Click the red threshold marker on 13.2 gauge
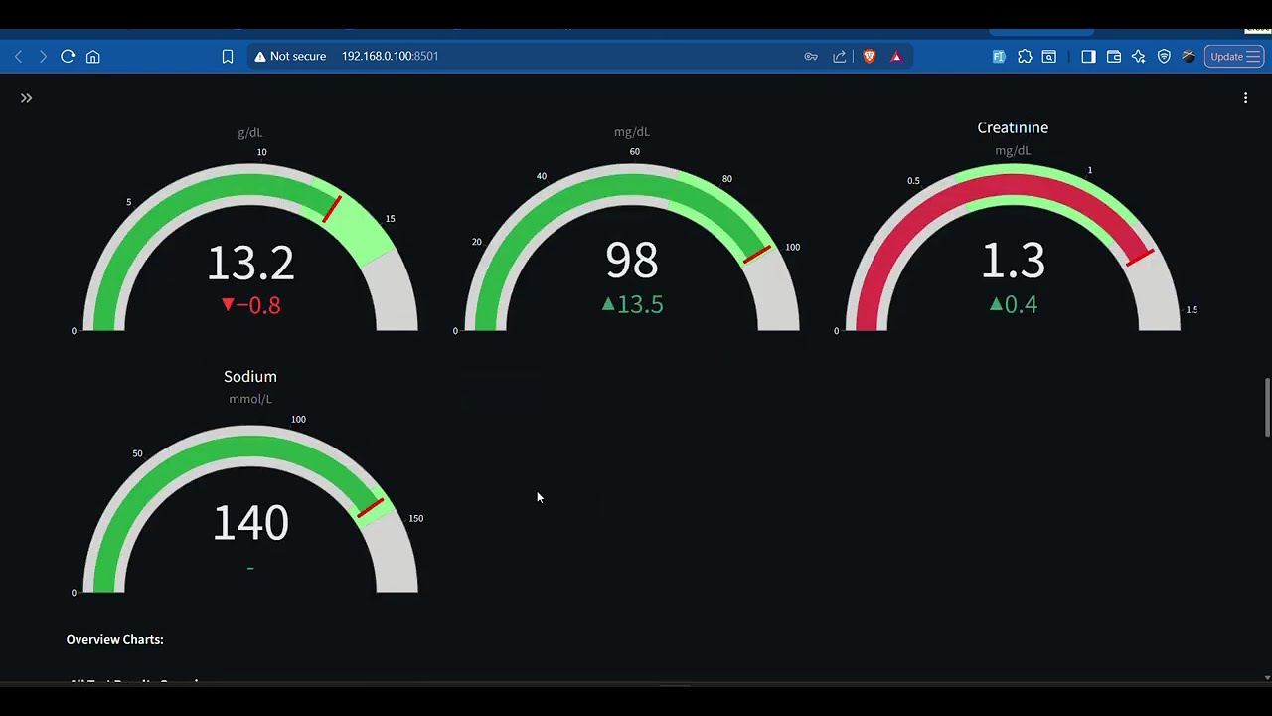 click(x=332, y=209)
